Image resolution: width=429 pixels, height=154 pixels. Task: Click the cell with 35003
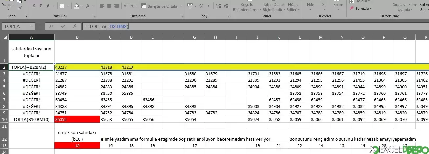(257, 106)
